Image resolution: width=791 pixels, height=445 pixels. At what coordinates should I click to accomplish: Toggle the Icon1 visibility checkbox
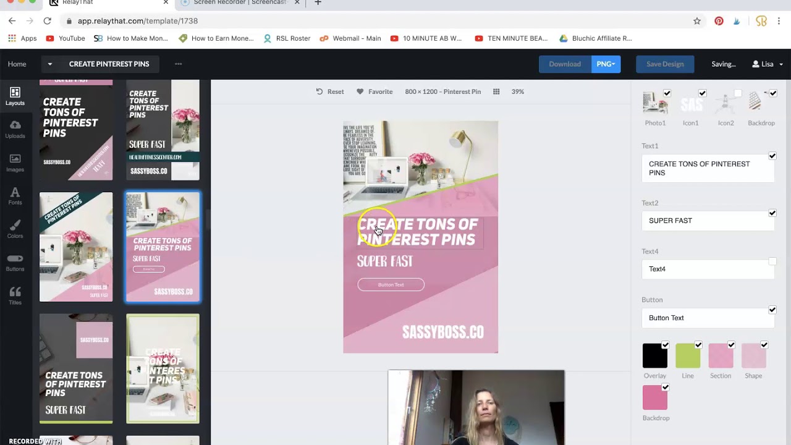pos(702,93)
